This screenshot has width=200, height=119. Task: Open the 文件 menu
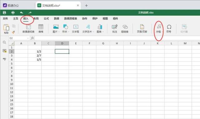click(x=5, y=19)
